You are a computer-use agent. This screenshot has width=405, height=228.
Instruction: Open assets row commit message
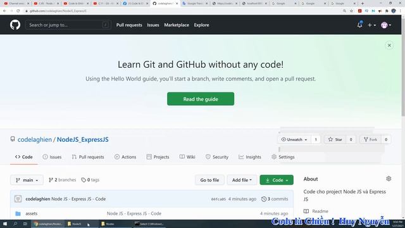point(134,213)
